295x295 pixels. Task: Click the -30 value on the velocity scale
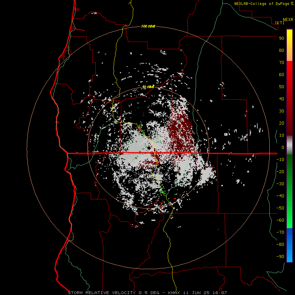(x=280, y=184)
